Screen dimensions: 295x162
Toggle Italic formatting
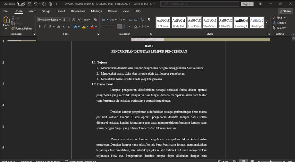[45, 26]
